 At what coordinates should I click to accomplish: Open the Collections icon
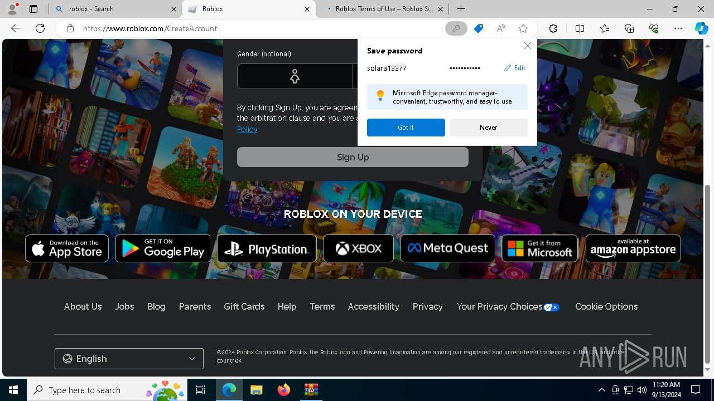point(629,28)
